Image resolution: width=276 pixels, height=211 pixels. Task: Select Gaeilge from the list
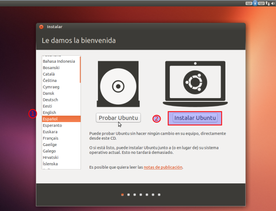point(61,145)
